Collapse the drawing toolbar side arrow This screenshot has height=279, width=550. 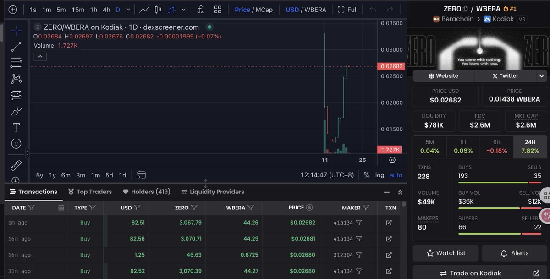pyautogui.click(x=27, y=153)
